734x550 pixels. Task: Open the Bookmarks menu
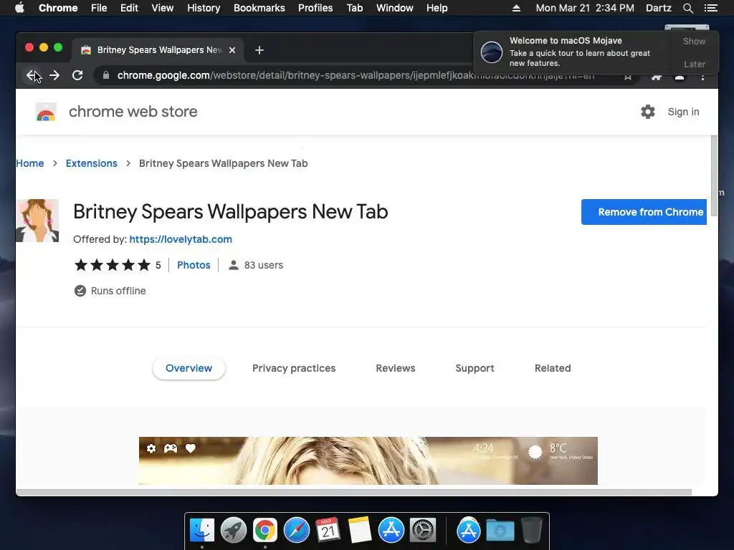259,8
